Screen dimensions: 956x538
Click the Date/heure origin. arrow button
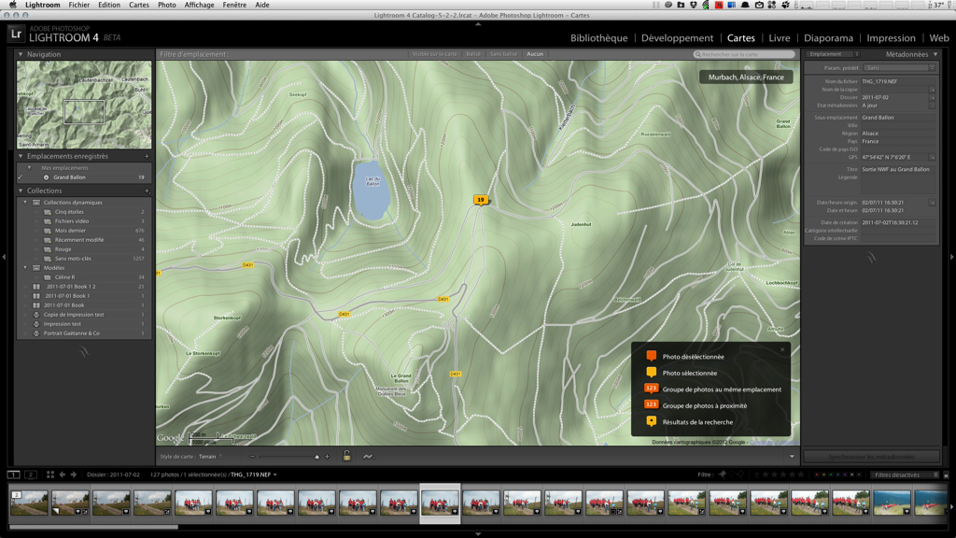(x=932, y=203)
